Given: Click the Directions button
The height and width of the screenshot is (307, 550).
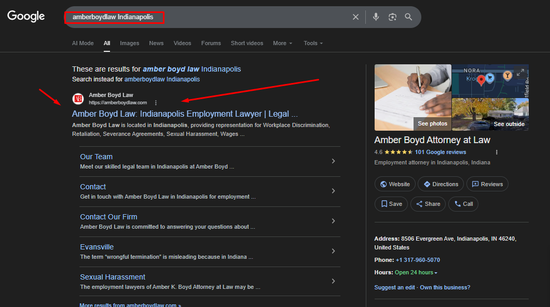Looking at the screenshot, I should click(x=441, y=184).
